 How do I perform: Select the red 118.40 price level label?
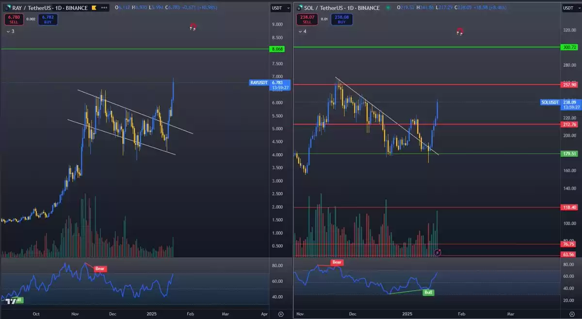point(570,207)
